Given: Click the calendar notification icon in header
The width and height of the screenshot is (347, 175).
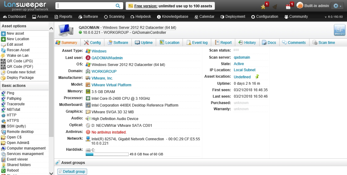Looking at the screenshot, I should click(x=288, y=6).
